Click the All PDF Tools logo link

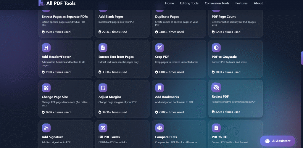pos(57,4)
